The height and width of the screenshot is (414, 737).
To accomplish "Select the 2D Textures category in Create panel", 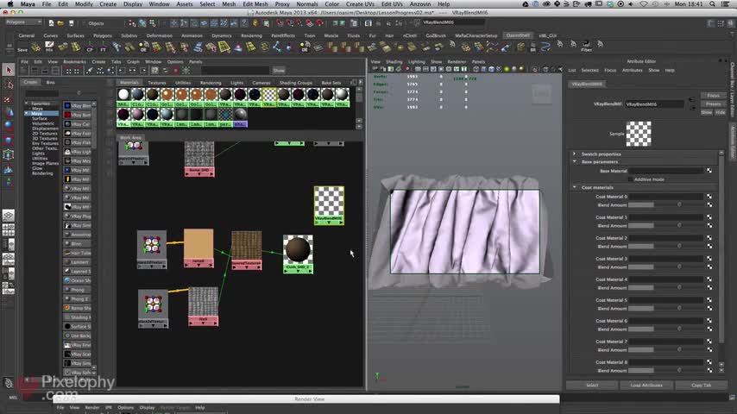I will click(45, 134).
